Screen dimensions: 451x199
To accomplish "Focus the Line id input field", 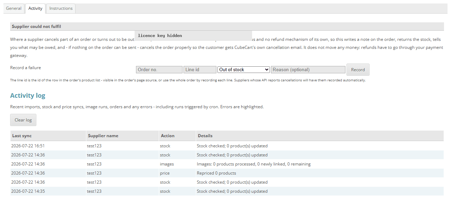I will tap(200, 70).
